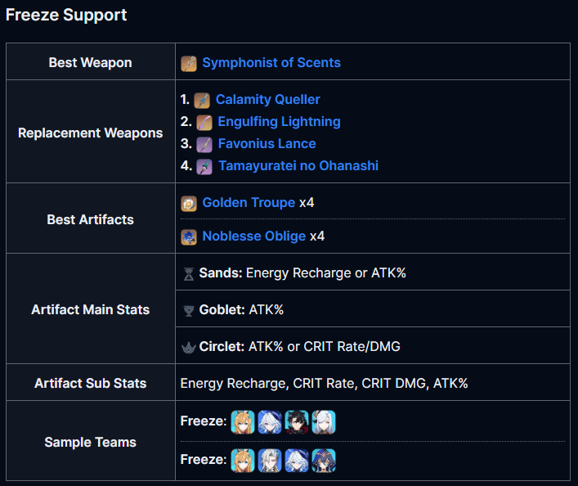Open the Engulfing Lightning link

(x=279, y=121)
